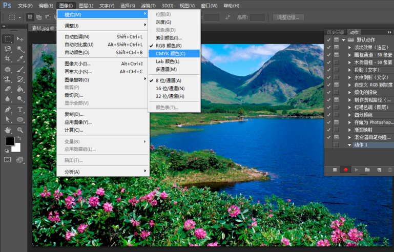394x252 pixels.
Task: Select the Hand tool
Action: 8,130
